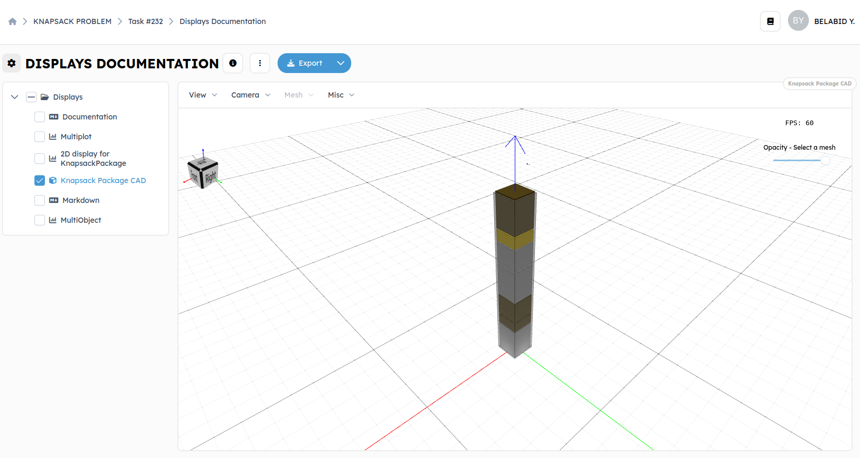Select the MultiObject tree label
The width and height of the screenshot is (860, 458).
[x=81, y=220]
